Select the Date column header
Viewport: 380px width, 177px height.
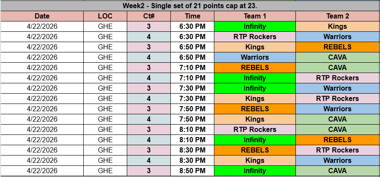pyautogui.click(x=42, y=16)
